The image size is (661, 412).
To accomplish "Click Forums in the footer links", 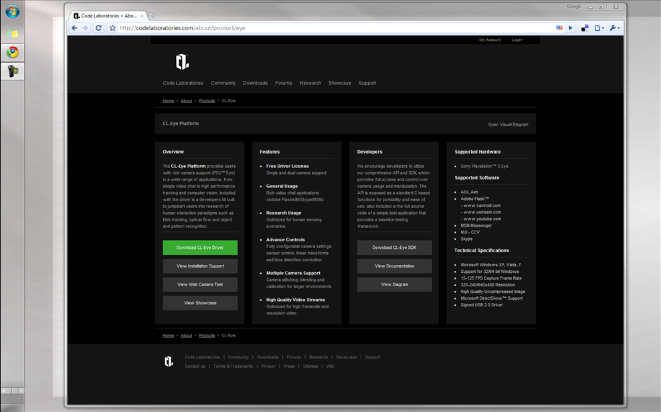I will [294, 357].
